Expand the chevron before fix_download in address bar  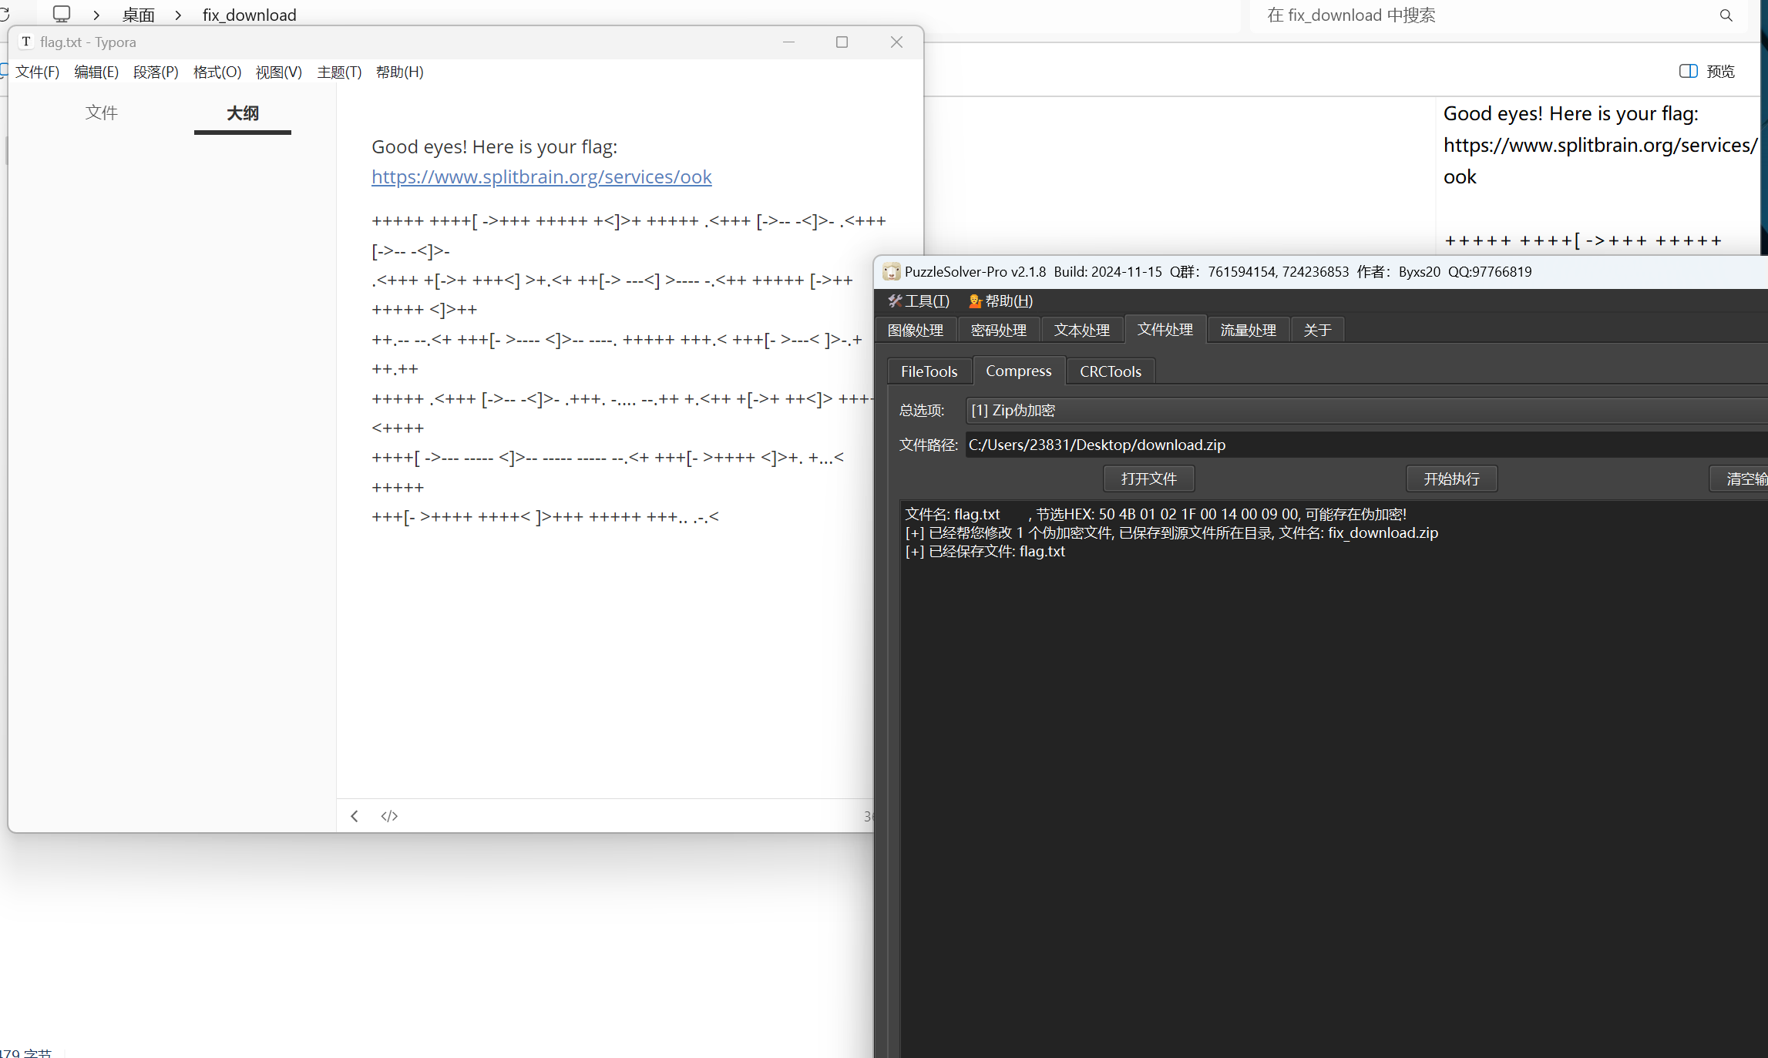[179, 15]
